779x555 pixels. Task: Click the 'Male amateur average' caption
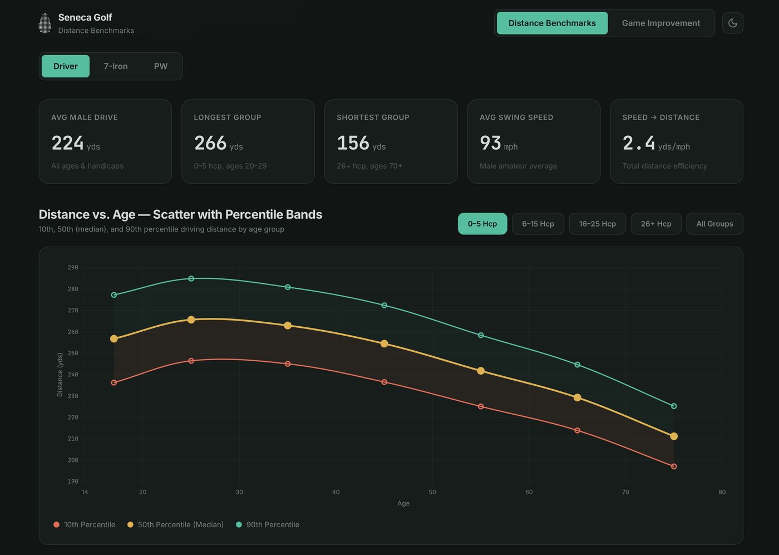click(x=519, y=166)
